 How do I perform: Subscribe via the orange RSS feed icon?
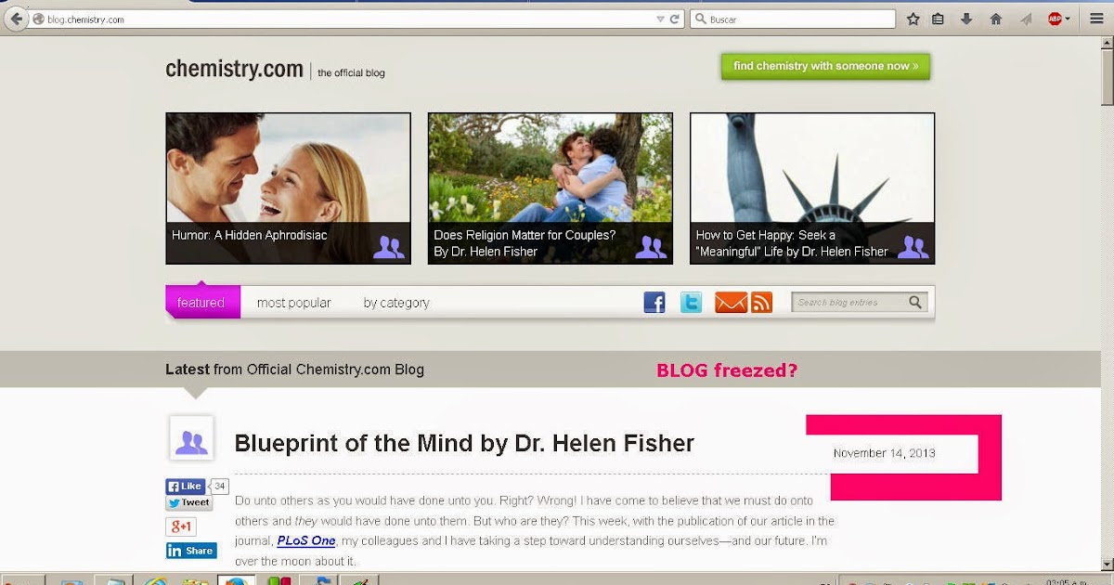click(762, 303)
